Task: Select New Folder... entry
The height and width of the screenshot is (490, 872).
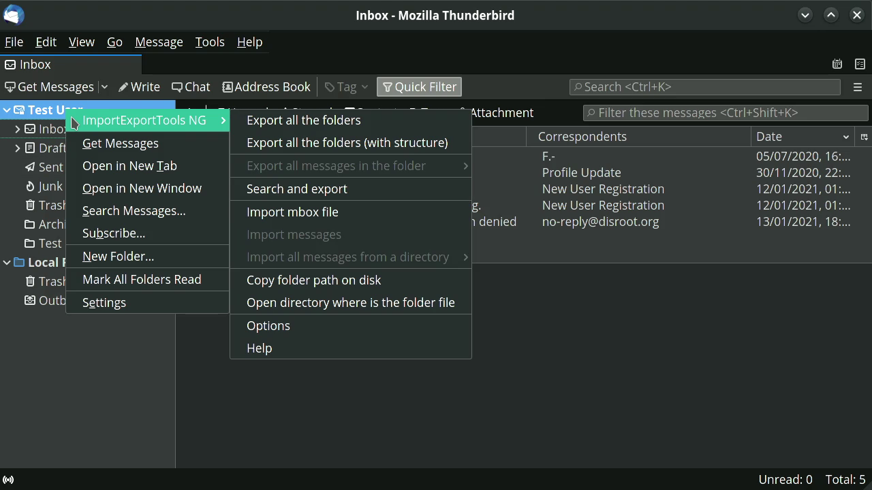Action: point(148,257)
